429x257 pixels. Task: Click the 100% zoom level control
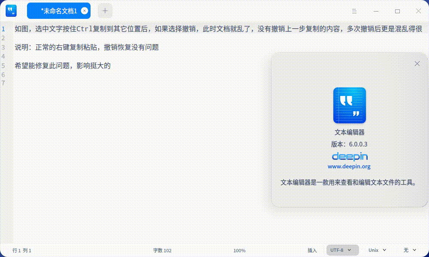[x=239, y=250]
